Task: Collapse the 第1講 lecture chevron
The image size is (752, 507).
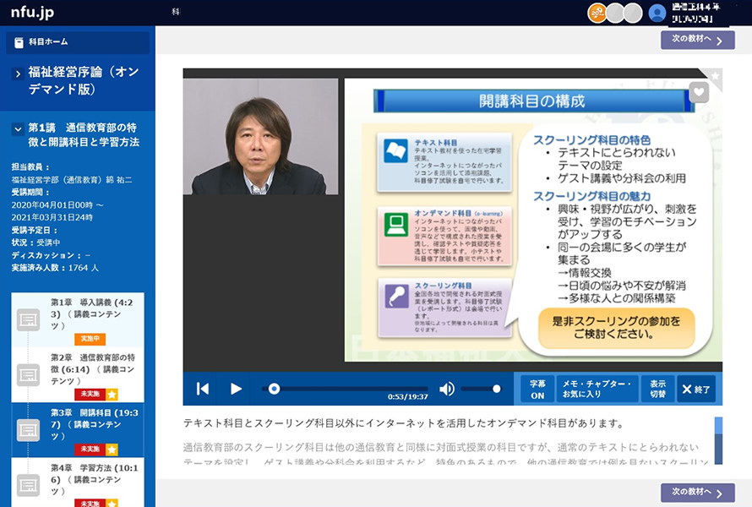Action: click(18, 129)
